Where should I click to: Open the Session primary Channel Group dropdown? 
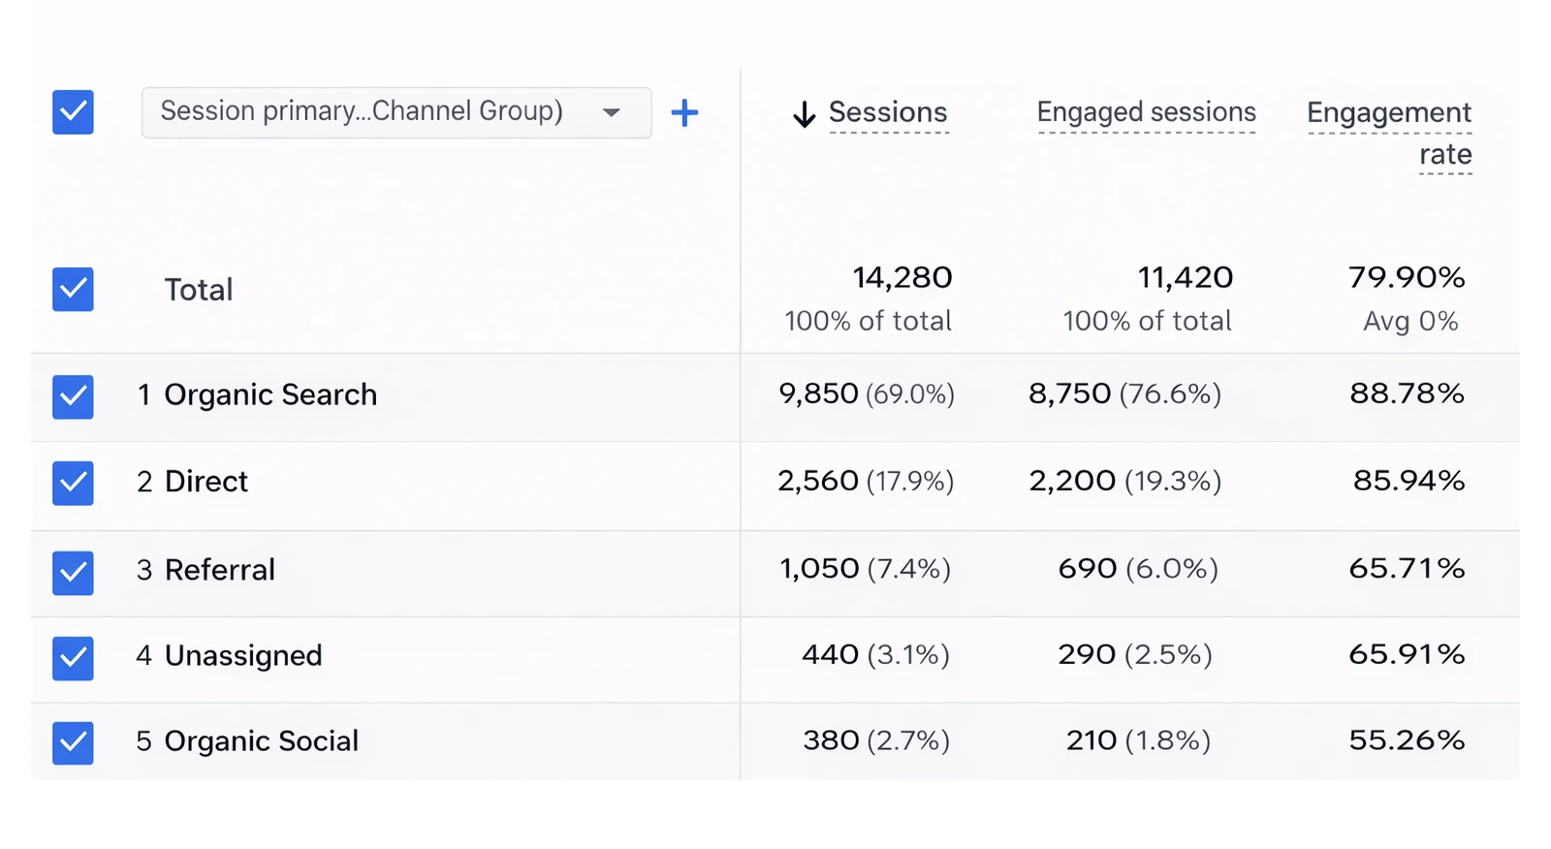click(x=378, y=112)
